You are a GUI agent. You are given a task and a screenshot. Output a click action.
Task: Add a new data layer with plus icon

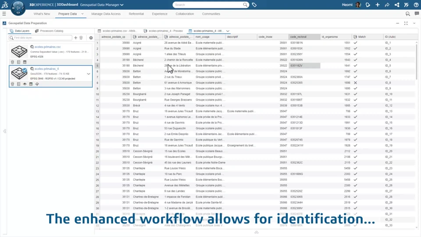coord(75,38)
